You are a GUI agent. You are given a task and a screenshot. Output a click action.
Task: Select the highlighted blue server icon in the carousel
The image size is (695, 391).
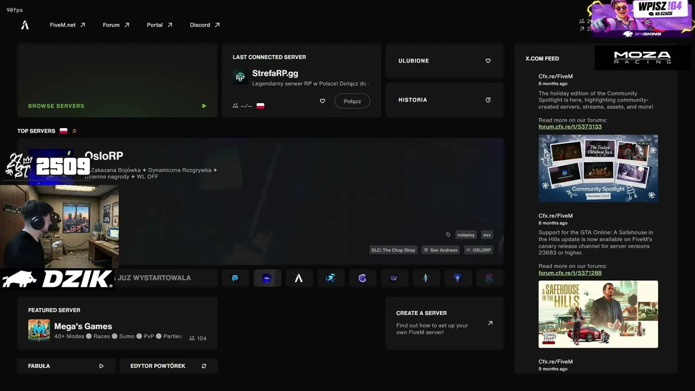pos(267,278)
